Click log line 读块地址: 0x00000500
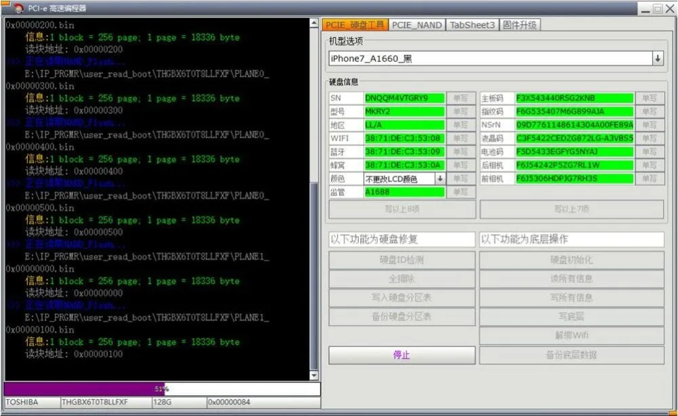Screen dimensions: 678x416 coord(74,232)
